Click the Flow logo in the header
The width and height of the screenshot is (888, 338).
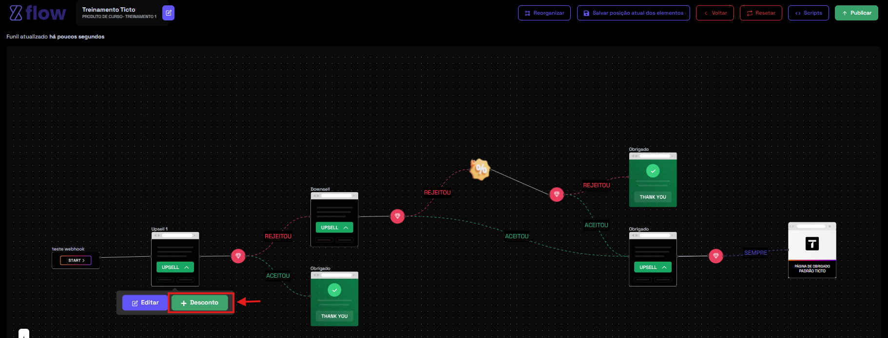tap(38, 13)
